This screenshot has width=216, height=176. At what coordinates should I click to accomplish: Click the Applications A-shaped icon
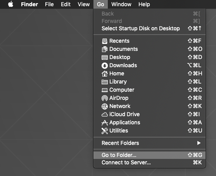(x=105, y=123)
